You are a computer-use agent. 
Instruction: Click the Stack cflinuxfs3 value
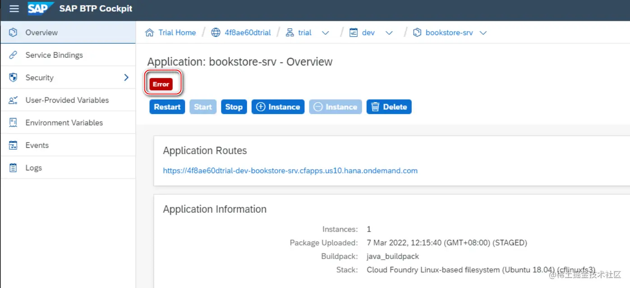(481, 270)
